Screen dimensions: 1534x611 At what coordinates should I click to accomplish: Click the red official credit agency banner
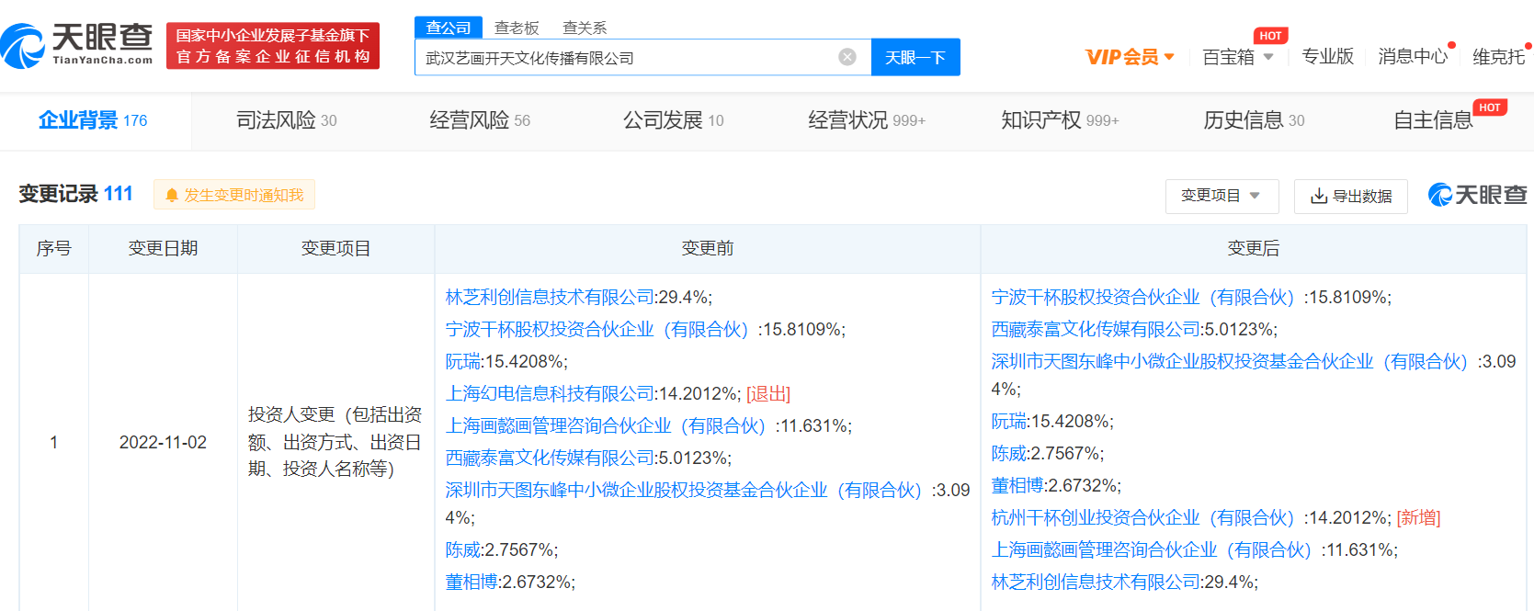(273, 46)
